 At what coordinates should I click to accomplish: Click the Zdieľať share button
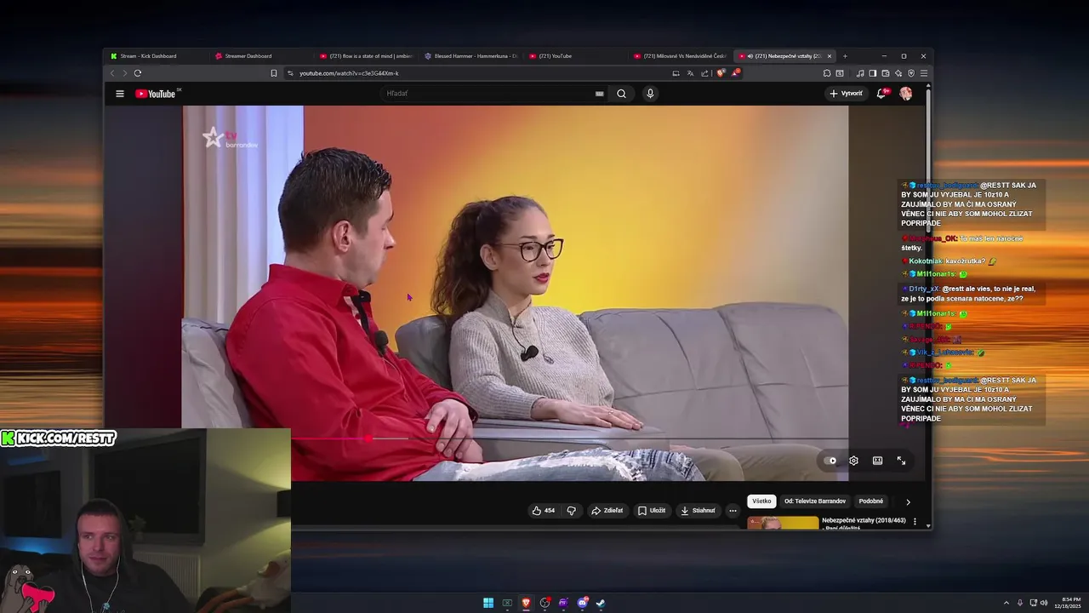click(607, 511)
